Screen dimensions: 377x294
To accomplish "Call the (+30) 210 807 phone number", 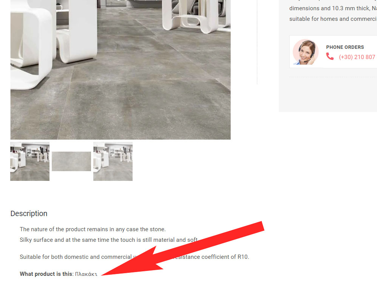I will click(357, 57).
